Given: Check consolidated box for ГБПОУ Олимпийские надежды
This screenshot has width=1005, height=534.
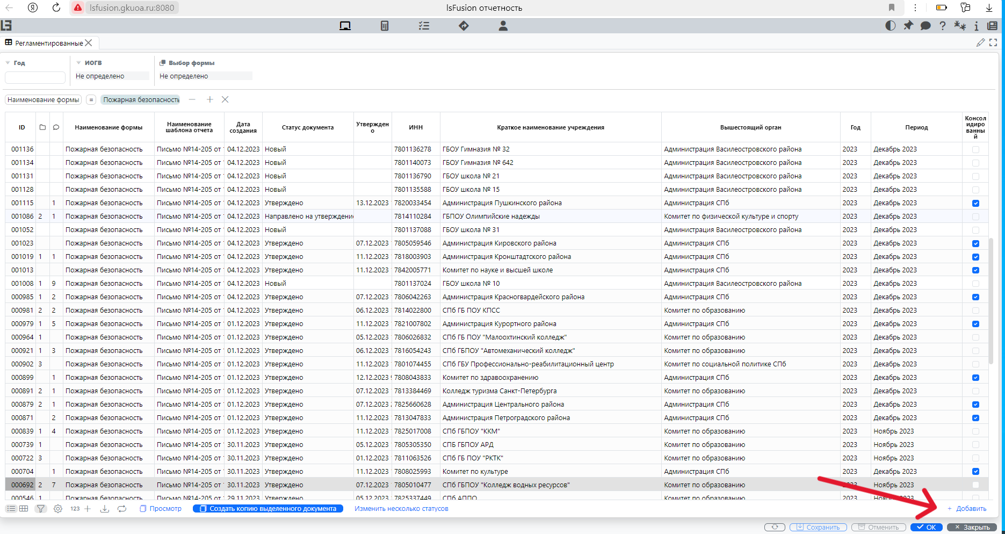Looking at the screenshot, I should tap(975, 217).
